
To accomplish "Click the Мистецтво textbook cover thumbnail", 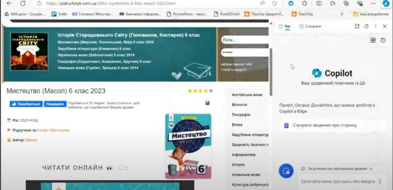I will pyautogui.click(x=188, y=146).
